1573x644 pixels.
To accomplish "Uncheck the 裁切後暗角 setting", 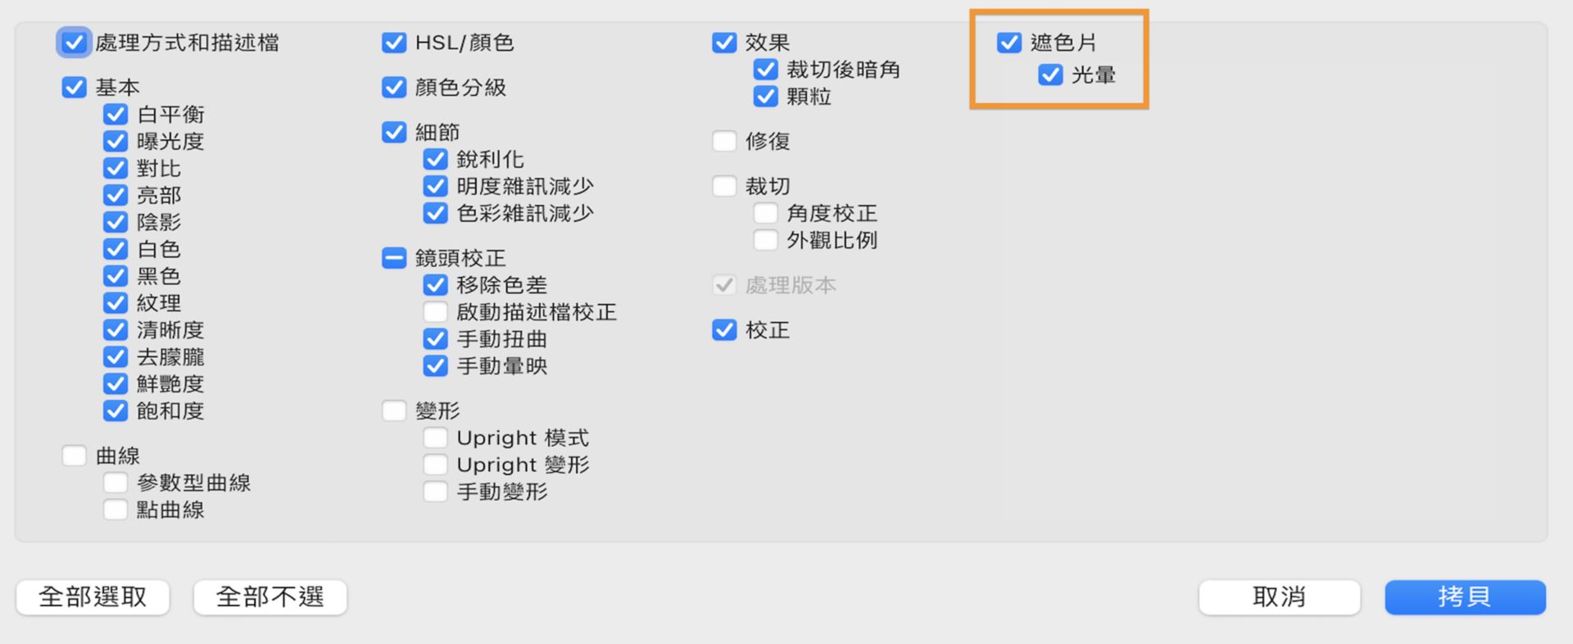I will pyautogui.click(x=765, y=70).
